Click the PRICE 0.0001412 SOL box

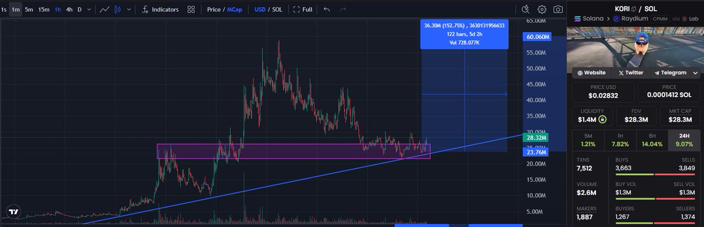click(x=669, y=91)
